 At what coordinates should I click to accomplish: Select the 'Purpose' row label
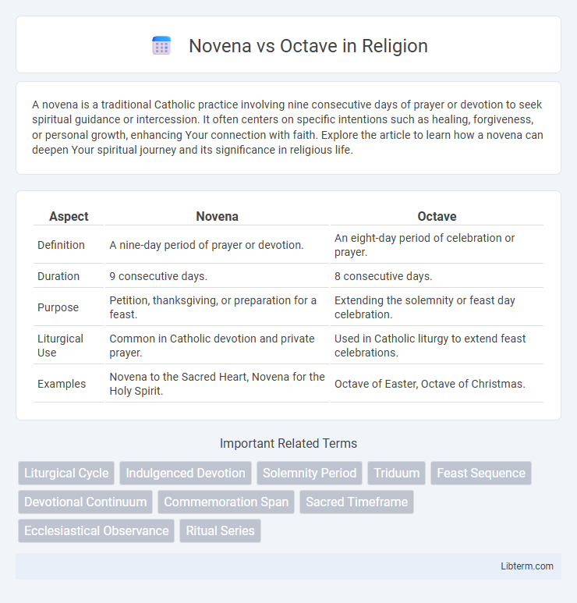pos(58,307)
